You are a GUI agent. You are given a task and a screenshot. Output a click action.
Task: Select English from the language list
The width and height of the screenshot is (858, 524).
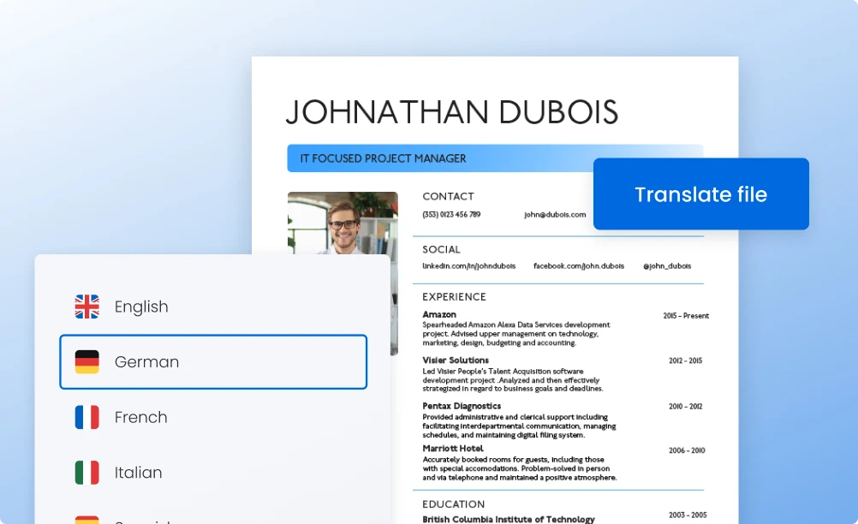140,306
